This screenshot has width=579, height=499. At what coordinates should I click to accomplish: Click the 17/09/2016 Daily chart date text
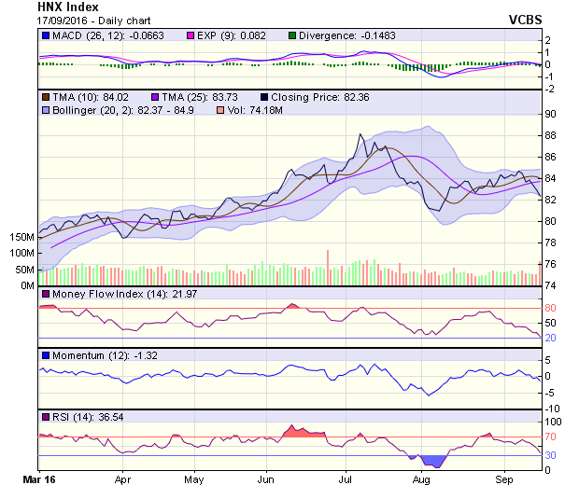point(81,20)
